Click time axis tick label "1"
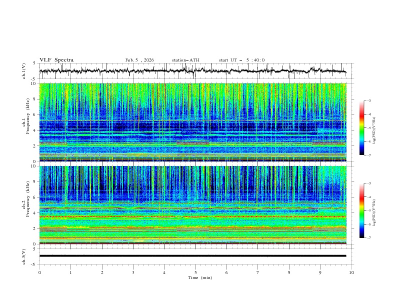Image resolution: width=396 pixels, height=306 pixels. [x=70, y=272]
